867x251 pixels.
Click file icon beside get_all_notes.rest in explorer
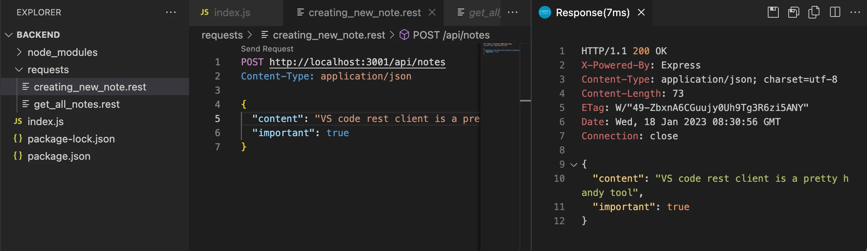click(26, 103)
